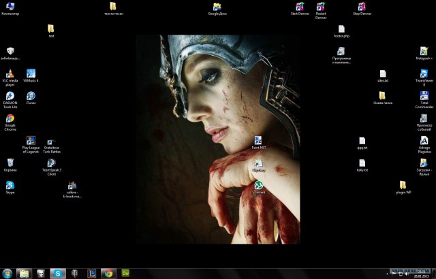436x279 pixels.
Task: Open the Notepad++ desktop shortcut
Action: 424,52
